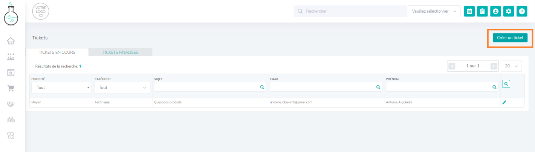Open the user profile icon
Image resolution: width=535 pixels, height=152 pixels.
(x=495, y=11)
